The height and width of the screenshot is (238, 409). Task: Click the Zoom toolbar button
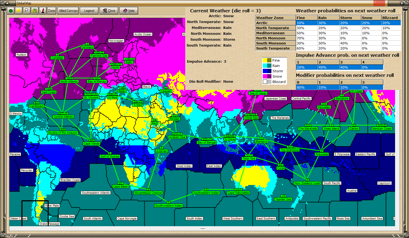(x=52, y=11)
